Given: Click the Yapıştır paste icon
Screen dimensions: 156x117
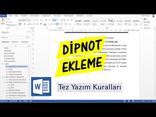Looking at the screenshot, I should (3, 20).
